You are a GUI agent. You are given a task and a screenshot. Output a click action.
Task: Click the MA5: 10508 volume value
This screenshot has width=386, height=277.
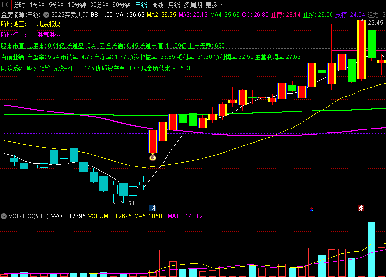(150, 216)
